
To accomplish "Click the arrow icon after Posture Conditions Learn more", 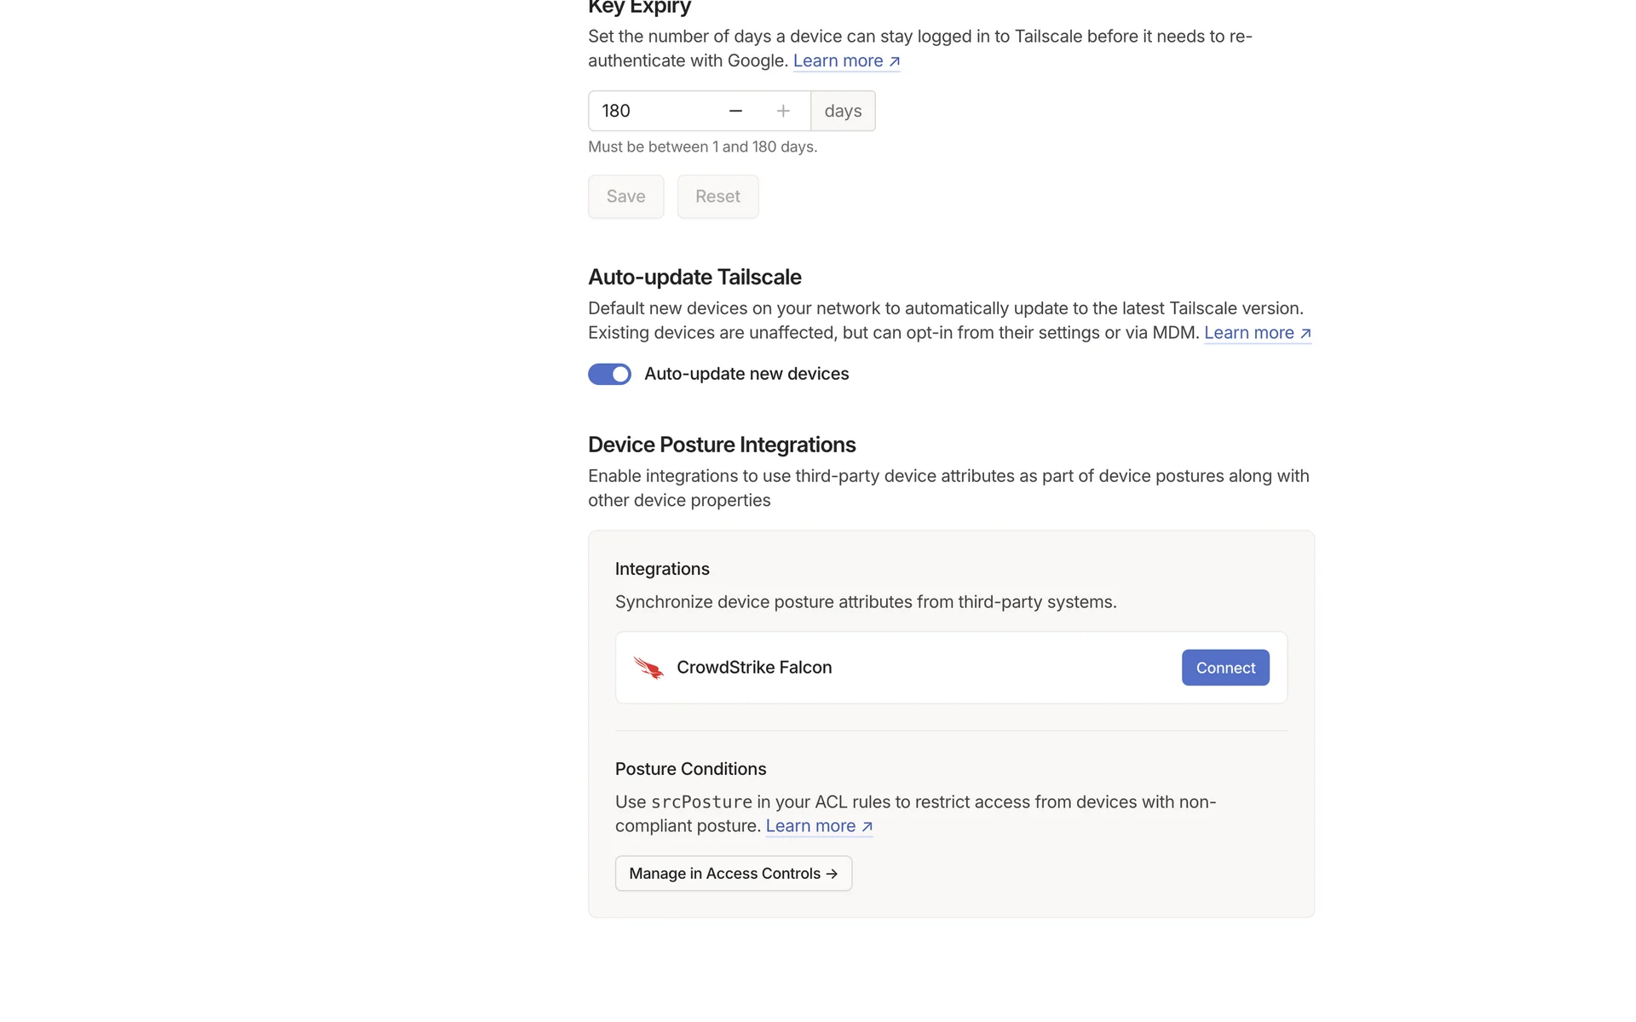I will pyautogui.click(x=867, y=827).
